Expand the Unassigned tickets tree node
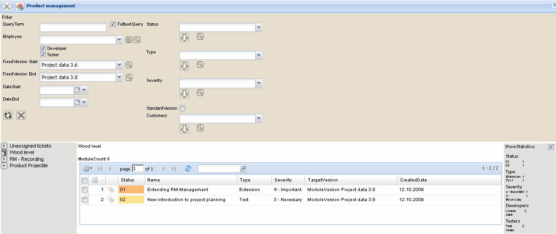The height and width of the screenshot is (234, 556). [4, 146]
